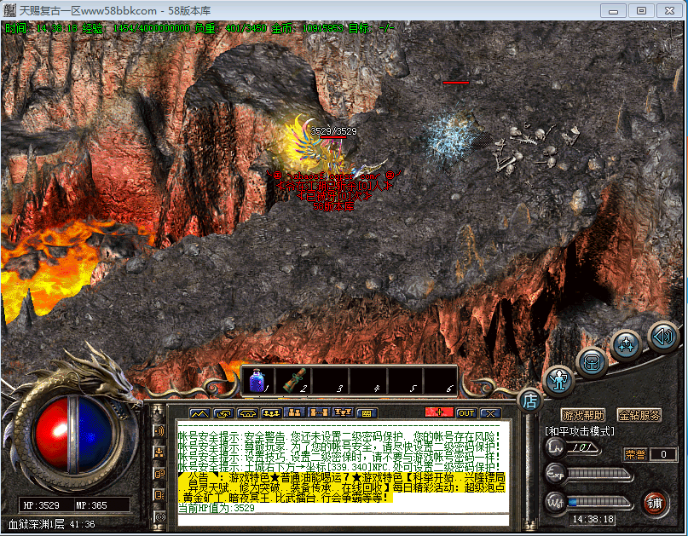Use the blue potion in quick slot 1
The height and width of the screenshot is (536, 688).
pos(258,380)
